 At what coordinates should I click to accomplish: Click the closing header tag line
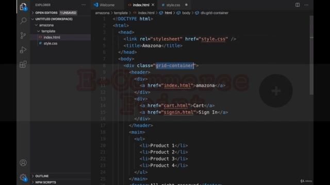141,125
